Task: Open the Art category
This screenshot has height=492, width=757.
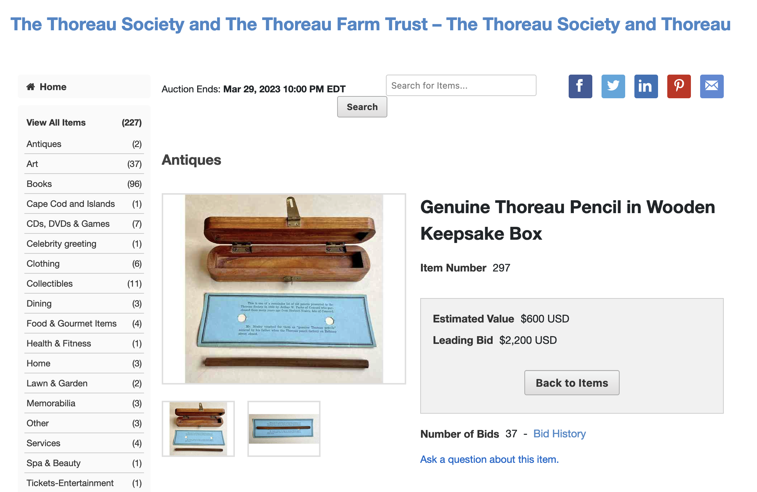Action: coord(32,164)
